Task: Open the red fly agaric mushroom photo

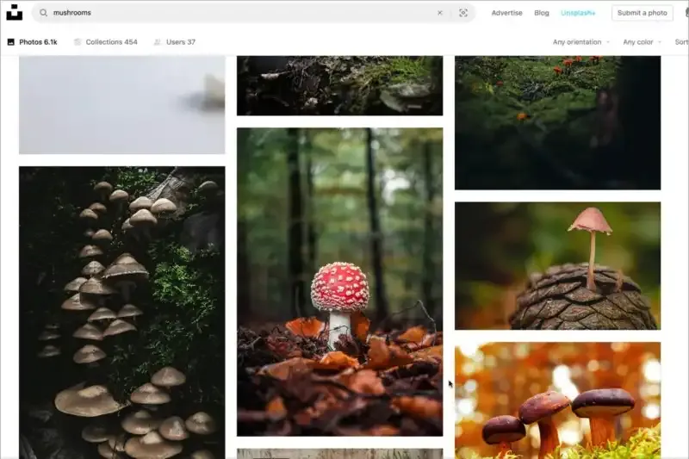Action: (339, 282)
